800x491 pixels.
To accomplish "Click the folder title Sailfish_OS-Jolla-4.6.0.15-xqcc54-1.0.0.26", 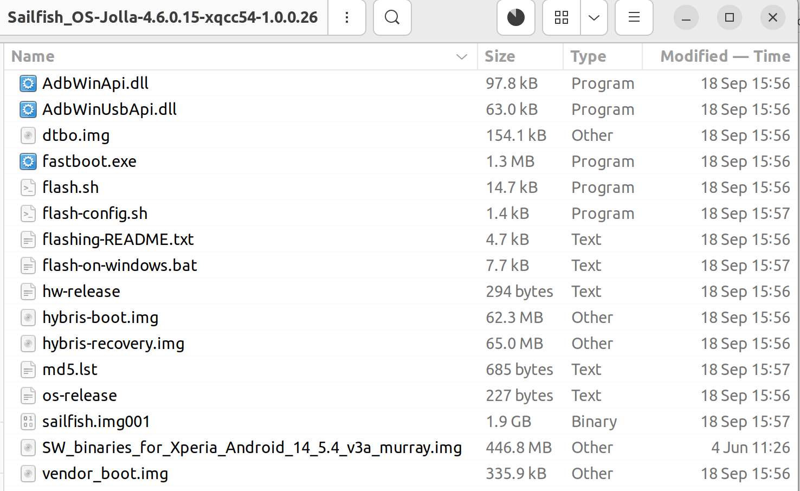I will tap(163, 17).
